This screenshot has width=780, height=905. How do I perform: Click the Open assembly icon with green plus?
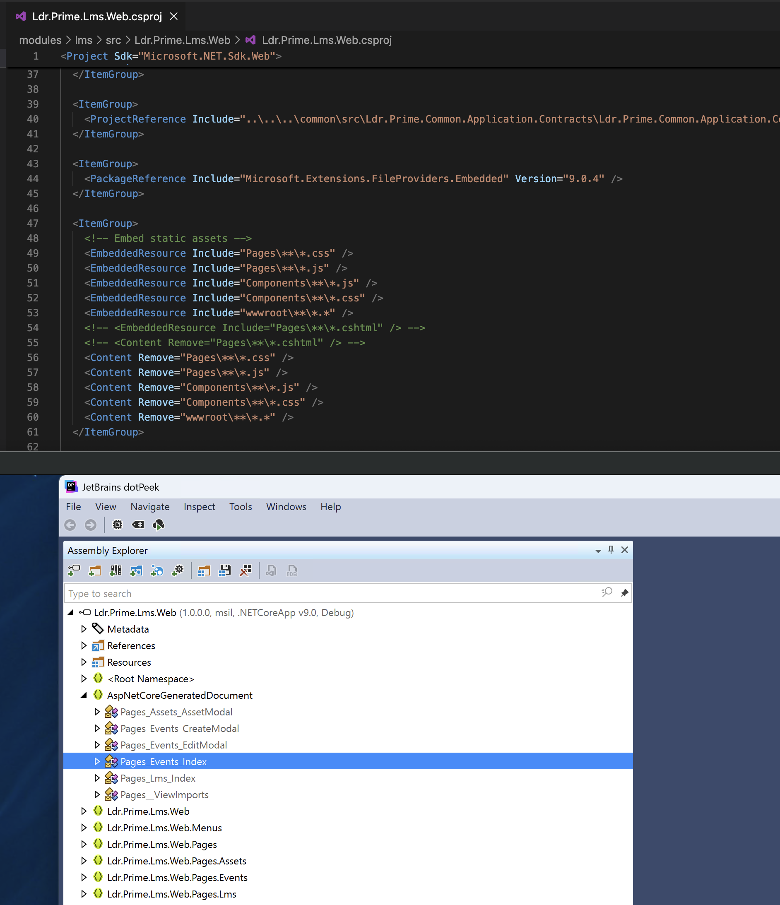[74, 570]
